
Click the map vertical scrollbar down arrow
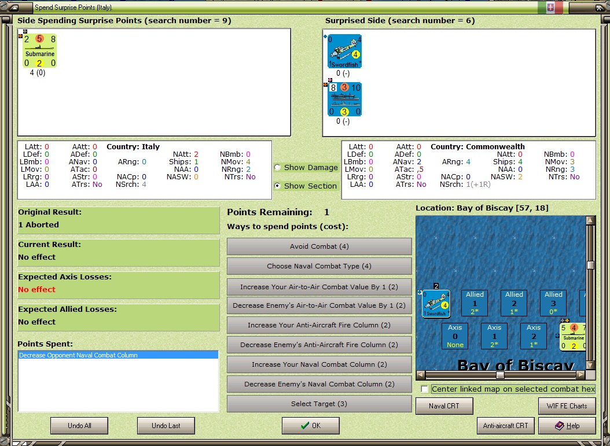tap(590, 366)
